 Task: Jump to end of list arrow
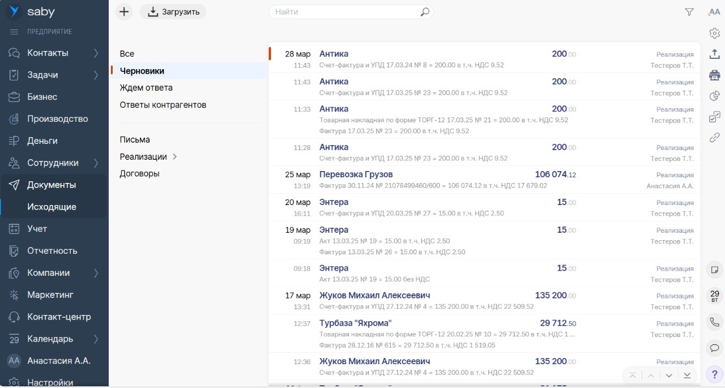tap(687, 376)
